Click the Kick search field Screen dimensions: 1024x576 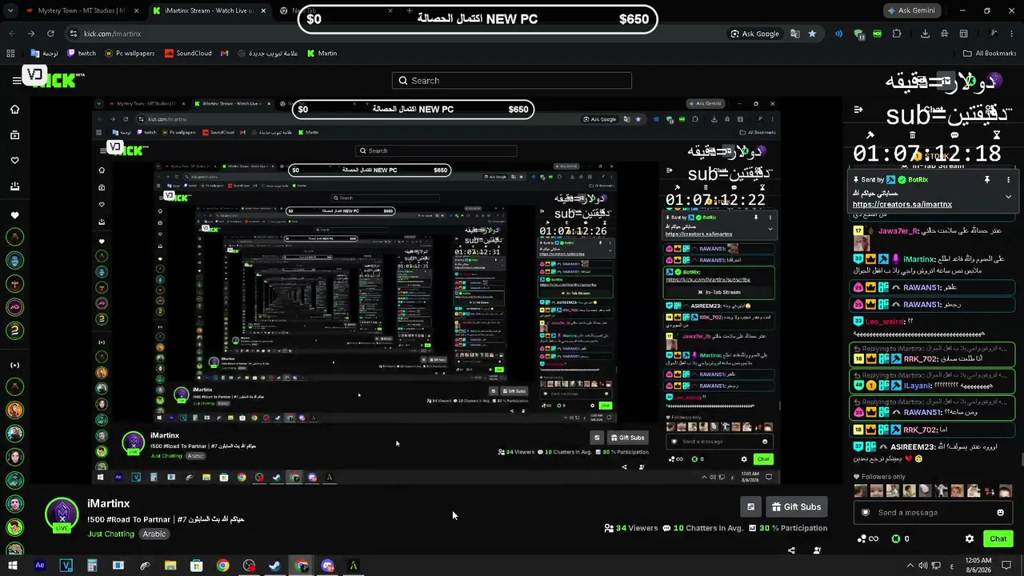pyautogui.click(x=512, y=81)
